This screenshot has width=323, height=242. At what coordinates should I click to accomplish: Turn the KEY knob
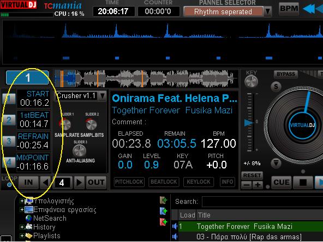point(251,82)
